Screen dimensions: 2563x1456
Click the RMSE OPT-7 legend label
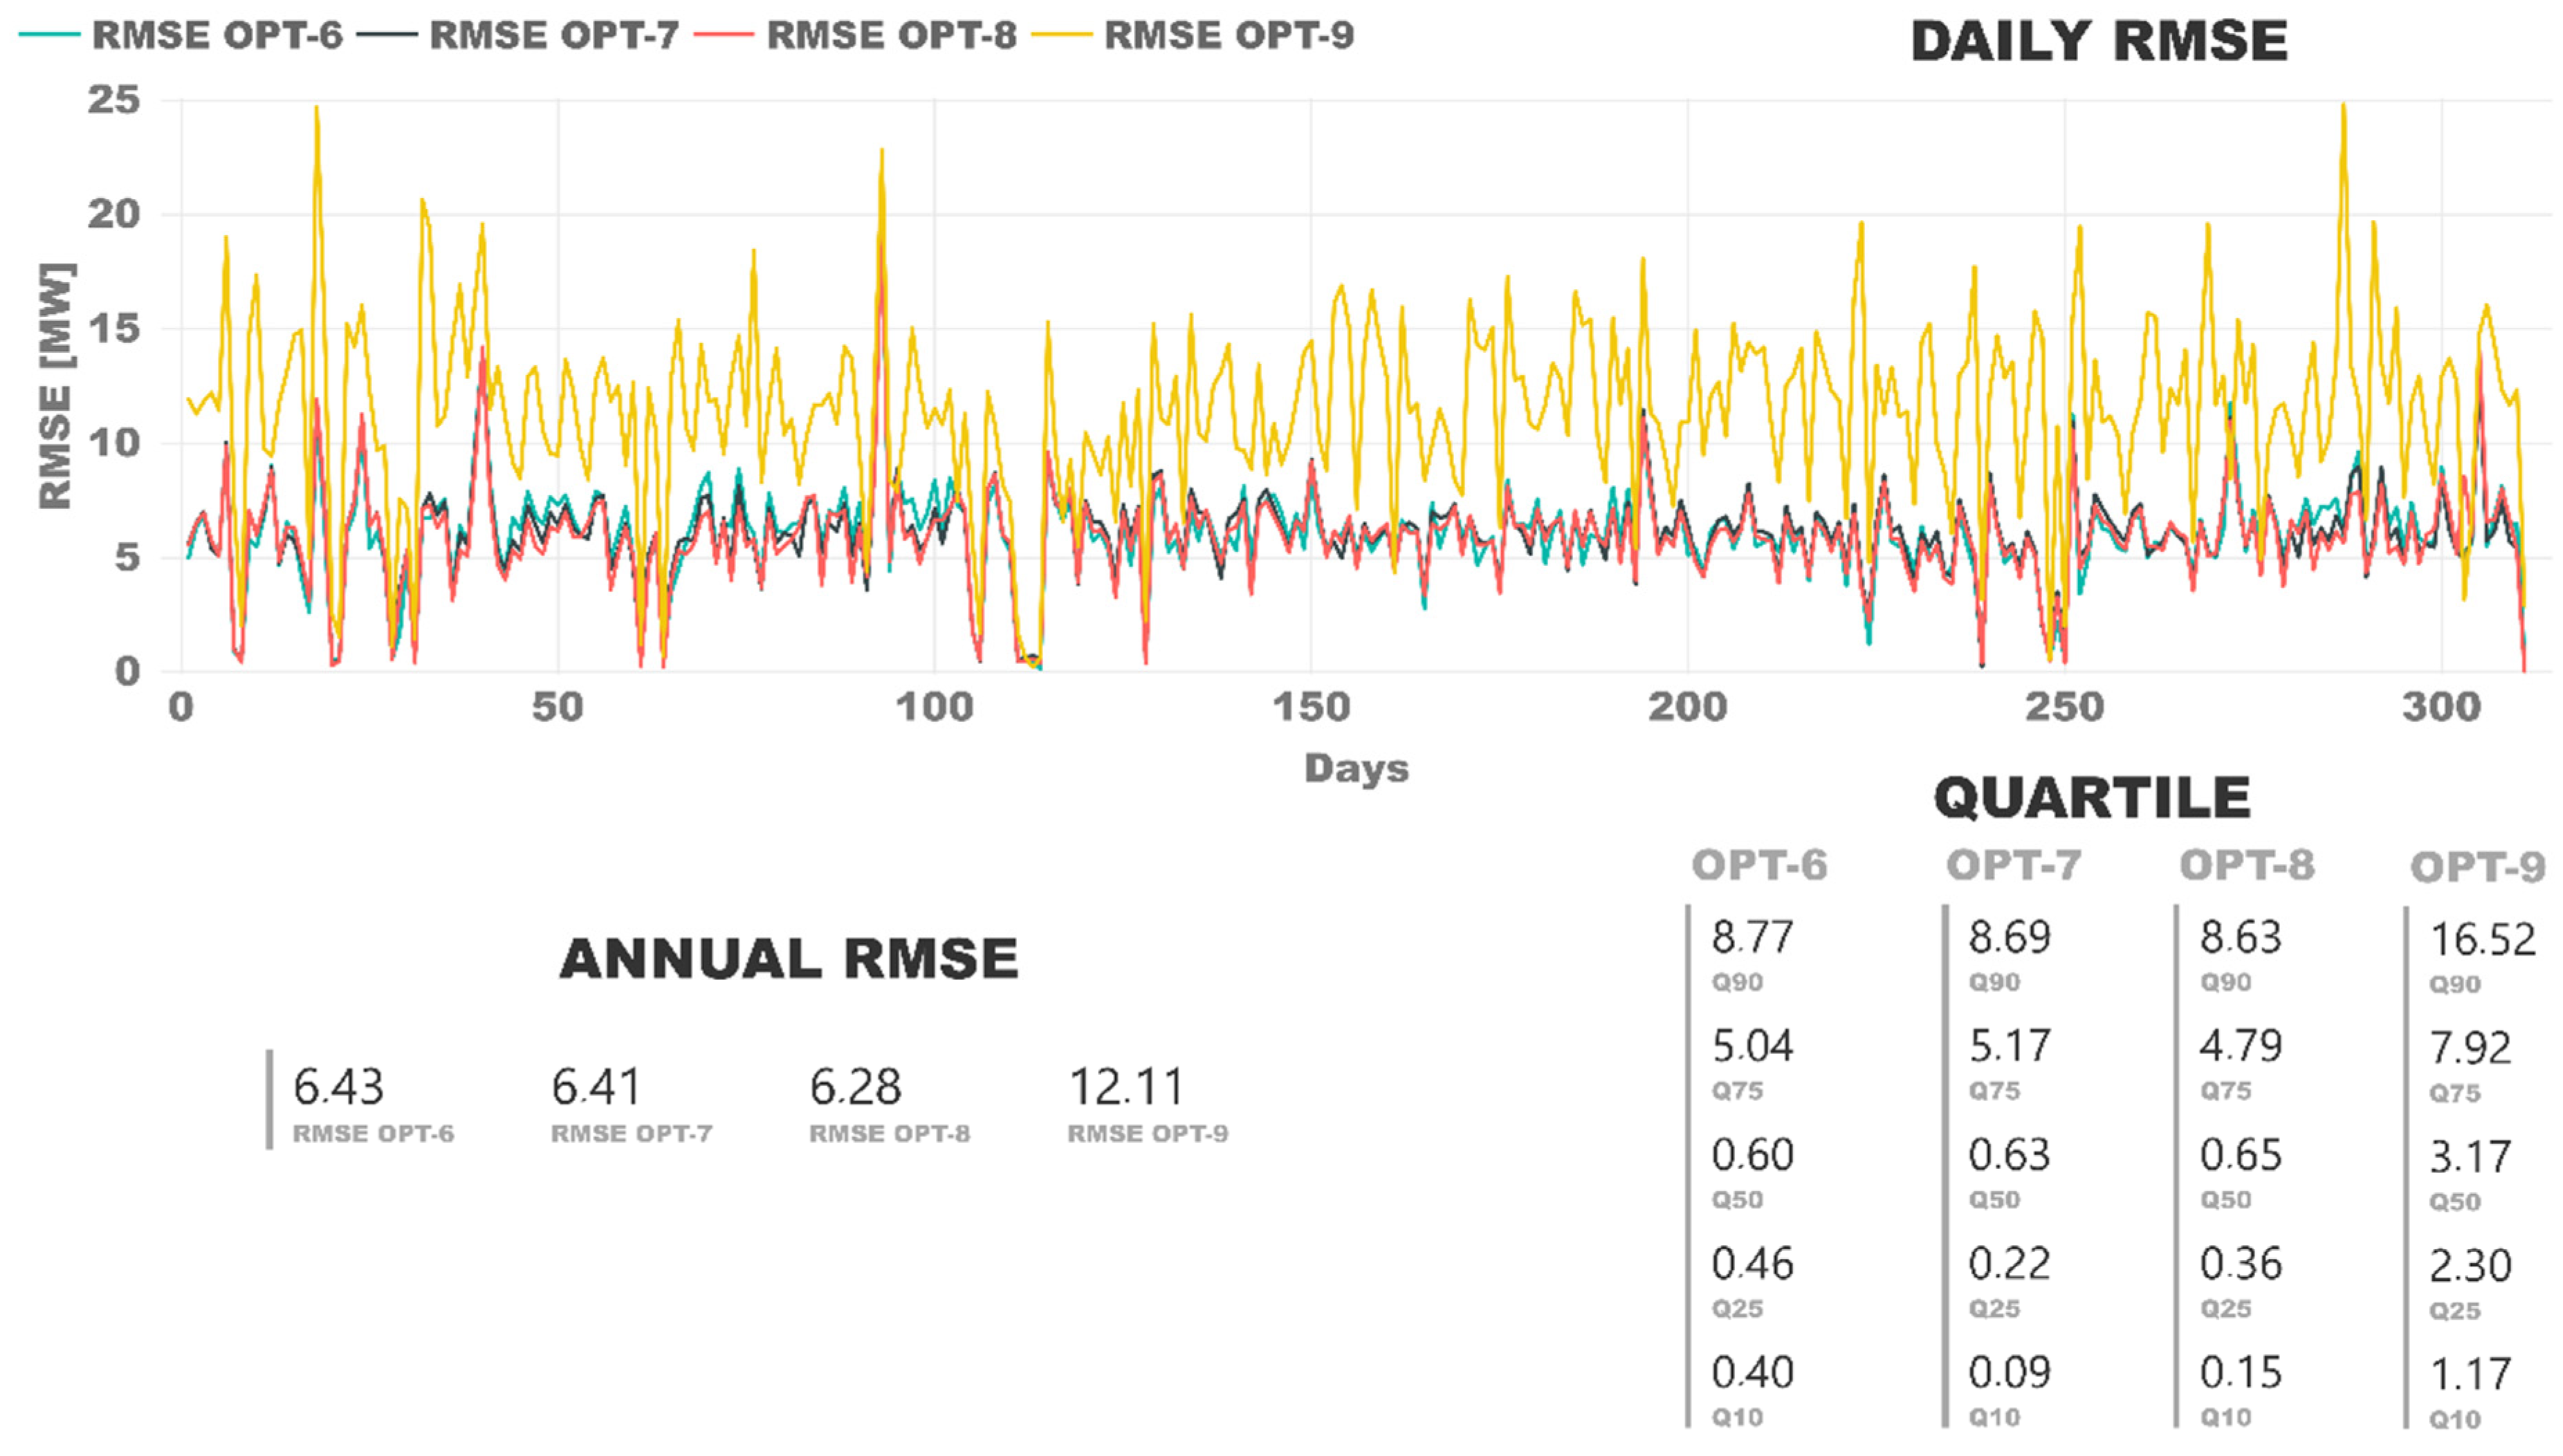pos(554,36)
